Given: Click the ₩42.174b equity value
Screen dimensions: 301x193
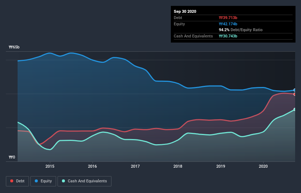Looking at the screenshot, I should (228, 24).
